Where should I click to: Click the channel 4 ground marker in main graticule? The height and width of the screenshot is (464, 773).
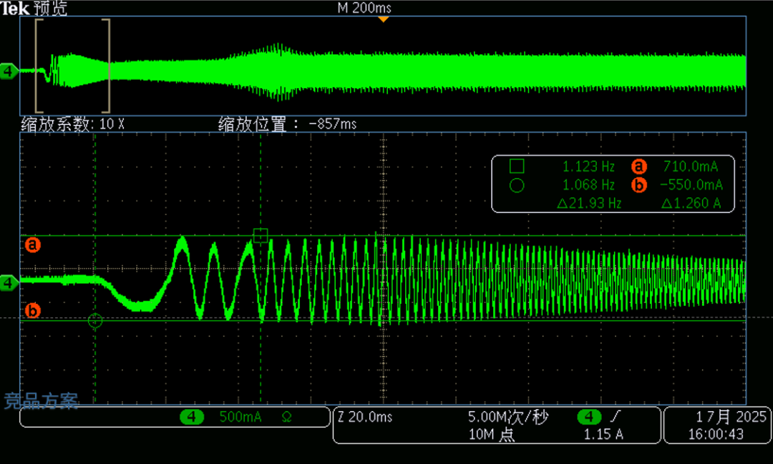click(9, 284)
